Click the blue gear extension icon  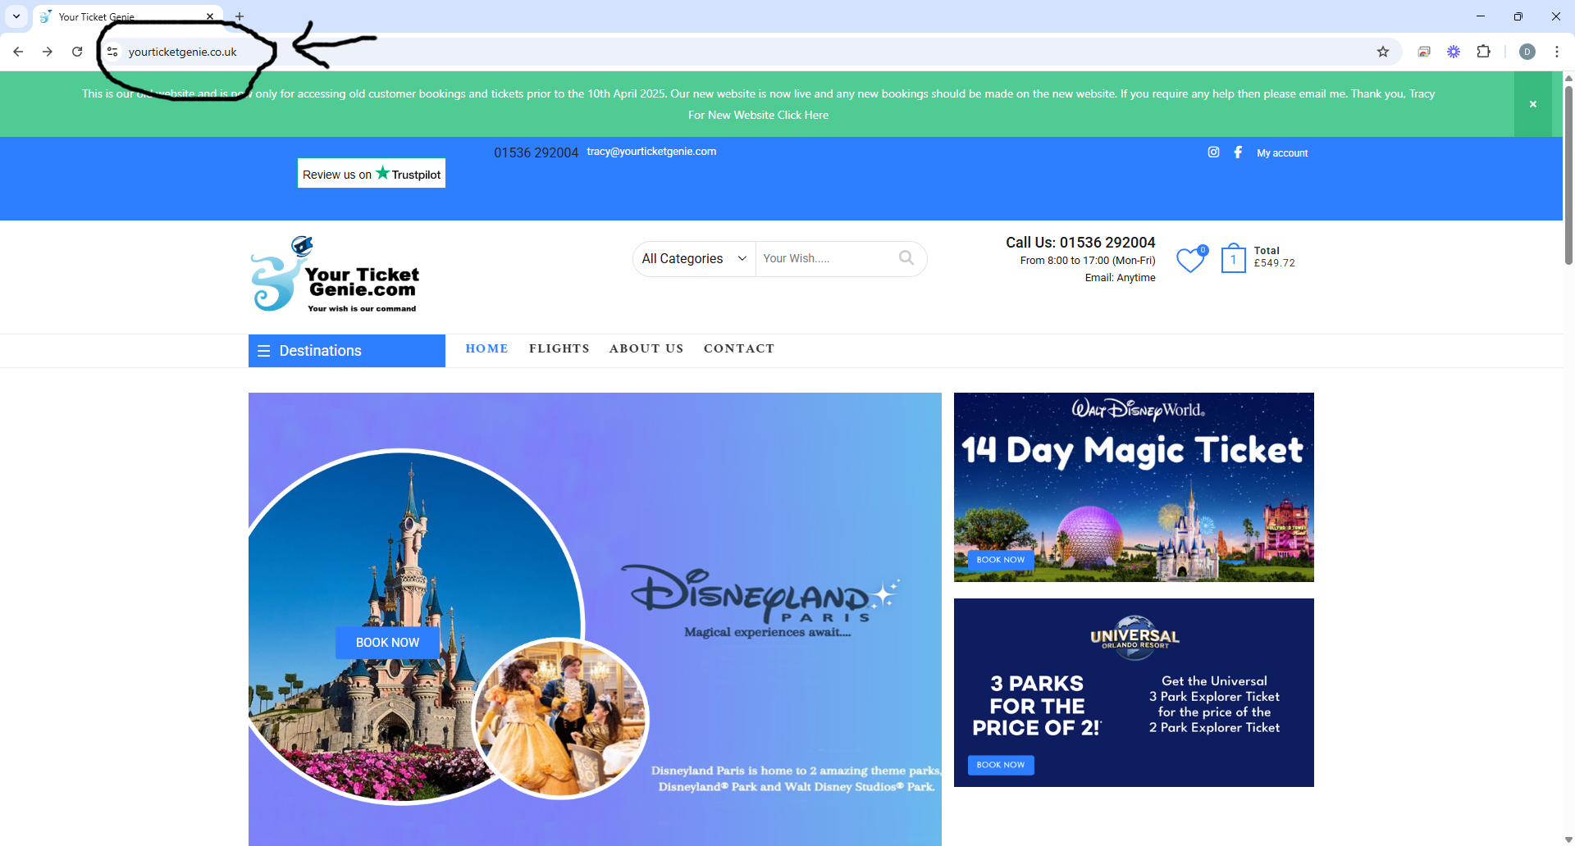(x=1454, y=52)
